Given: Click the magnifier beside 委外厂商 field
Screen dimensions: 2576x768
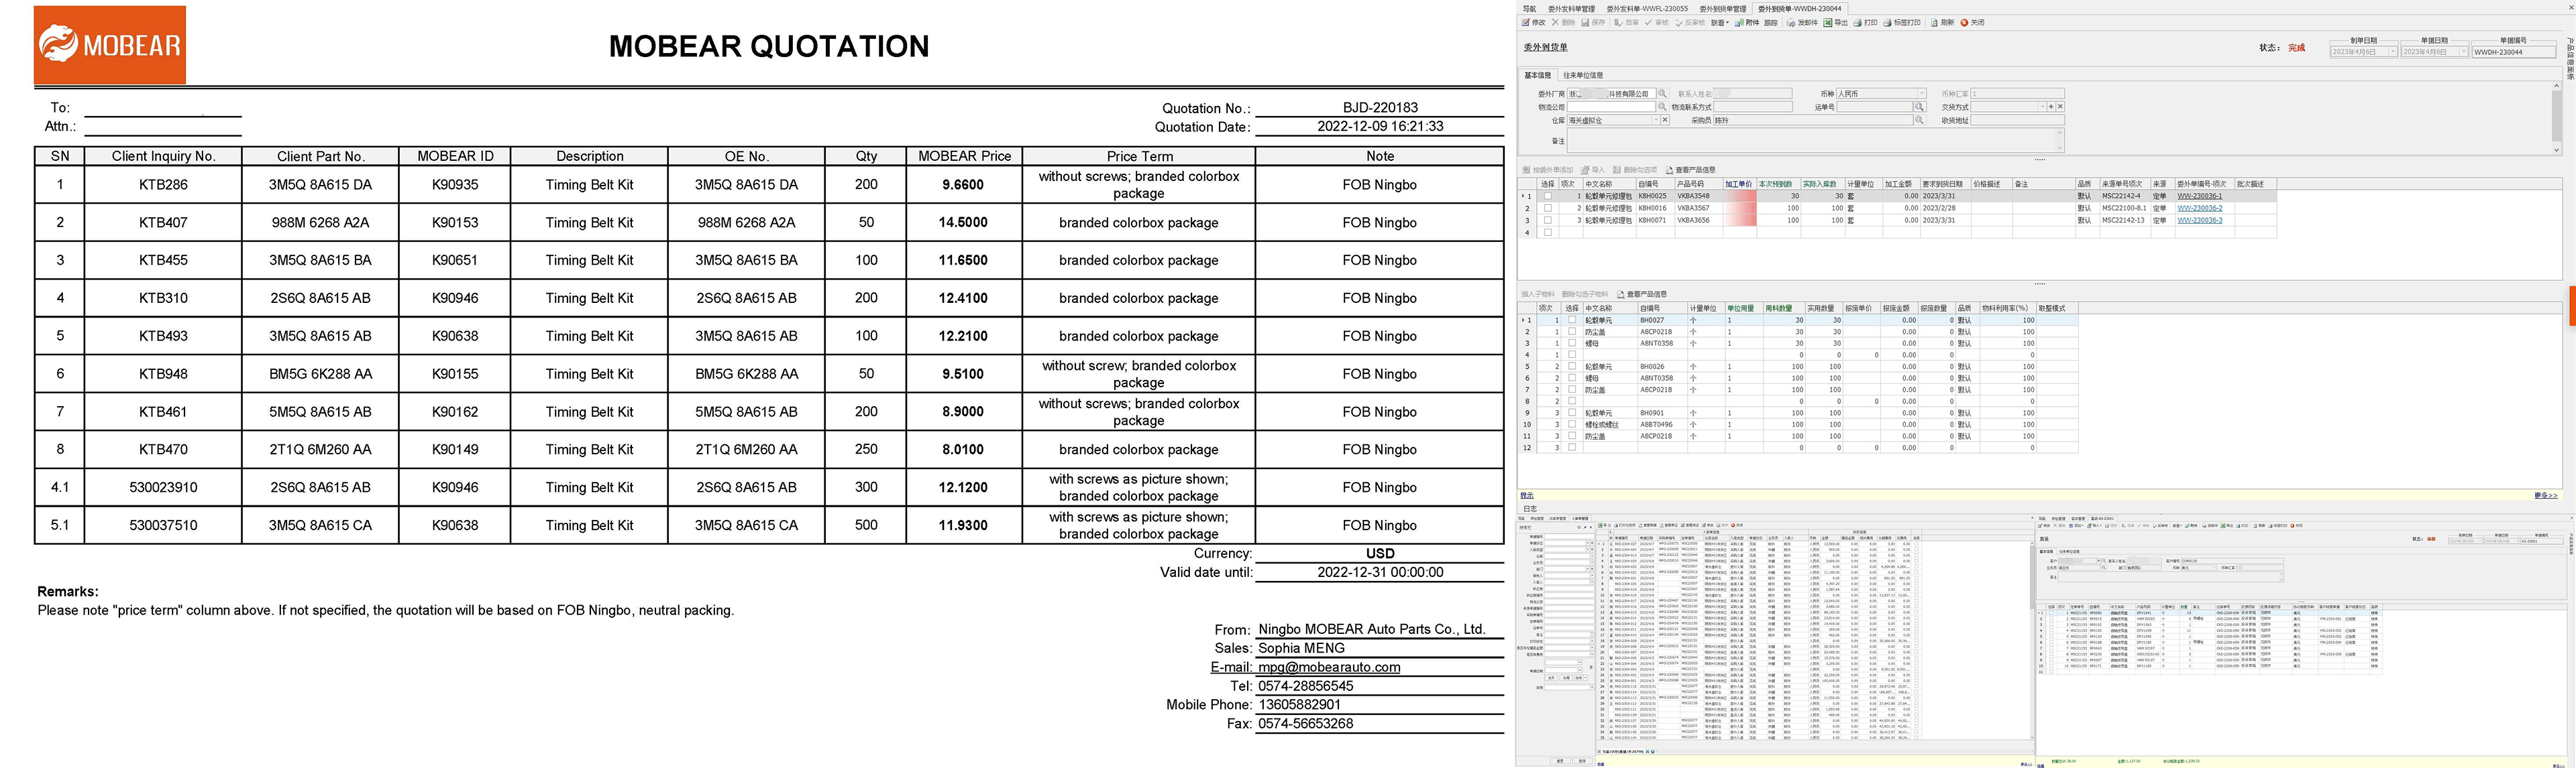Looking at the screenshot, I should 1663,94.
